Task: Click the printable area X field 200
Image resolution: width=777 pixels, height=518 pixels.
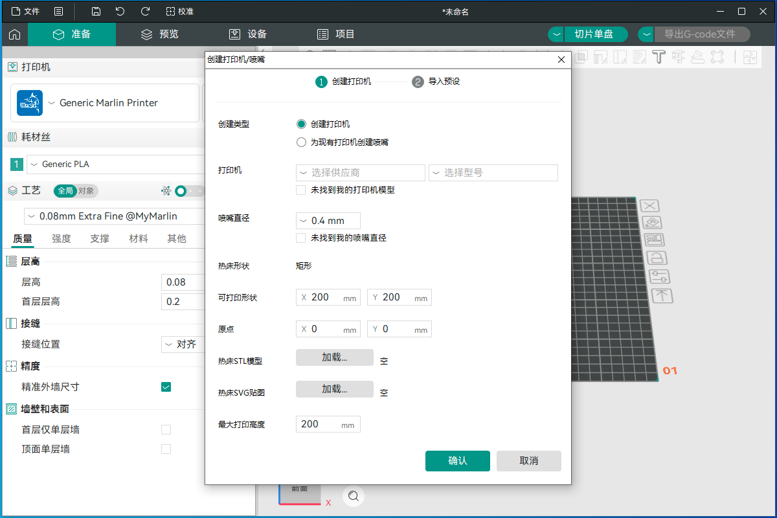Action: click(x=328, y=297)
